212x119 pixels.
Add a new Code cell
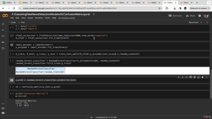pyautogui.click(x=12, y=22)
